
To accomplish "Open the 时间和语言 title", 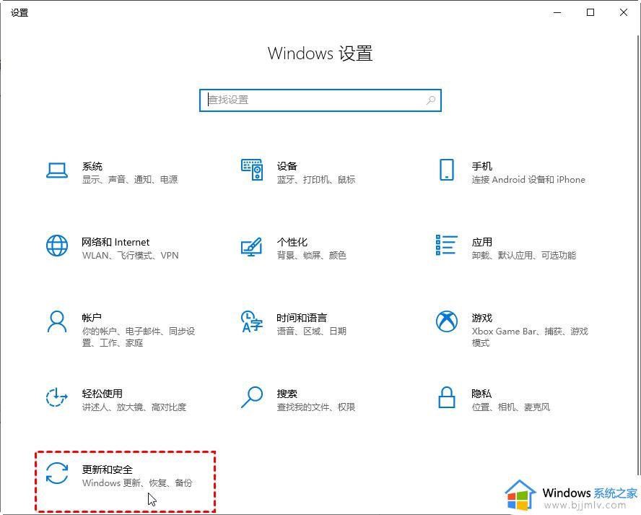I will click(x=302, y=318).
